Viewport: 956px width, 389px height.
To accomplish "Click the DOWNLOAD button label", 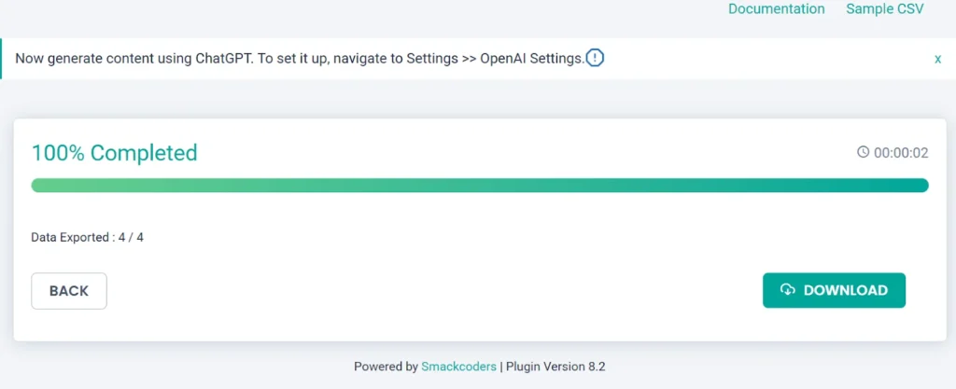I will [845, 290].
